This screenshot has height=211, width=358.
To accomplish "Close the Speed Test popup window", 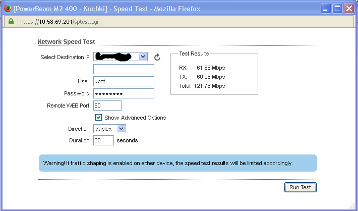I will click(349, 9).
